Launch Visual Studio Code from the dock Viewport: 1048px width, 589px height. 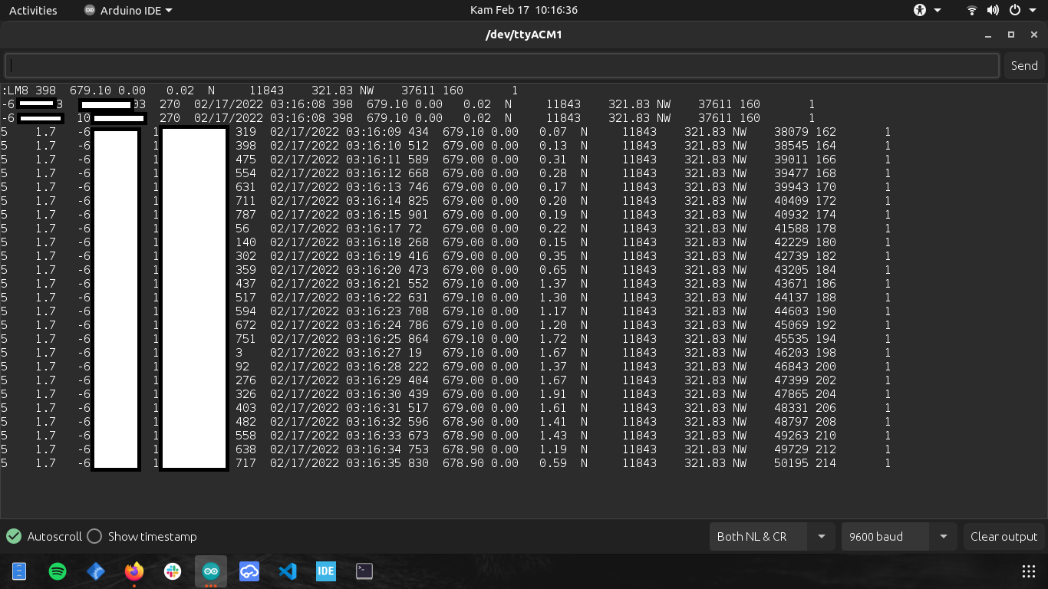tap(287, 571)
